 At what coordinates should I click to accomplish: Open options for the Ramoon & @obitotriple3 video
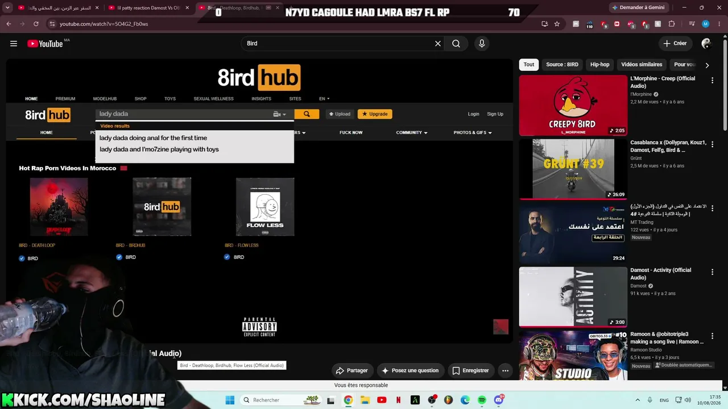point(712,336)
